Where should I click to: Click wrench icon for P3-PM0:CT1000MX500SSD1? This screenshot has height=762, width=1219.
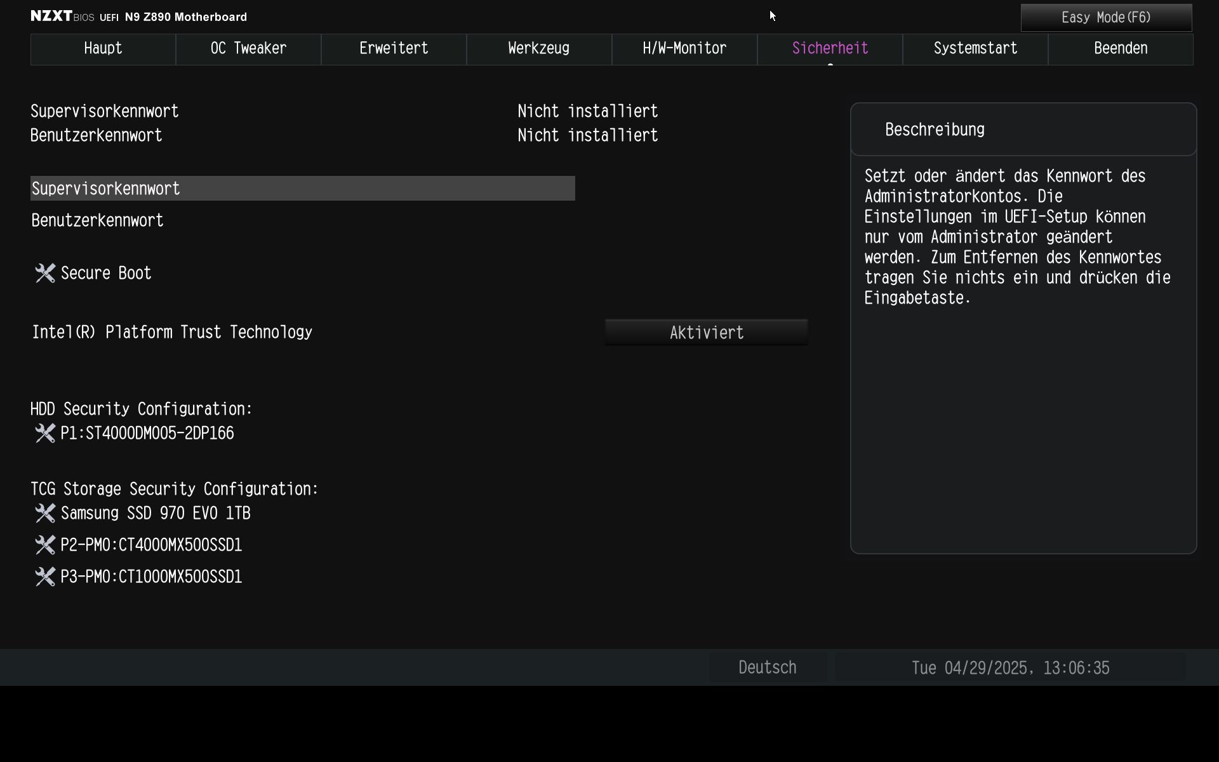[45, 577]
